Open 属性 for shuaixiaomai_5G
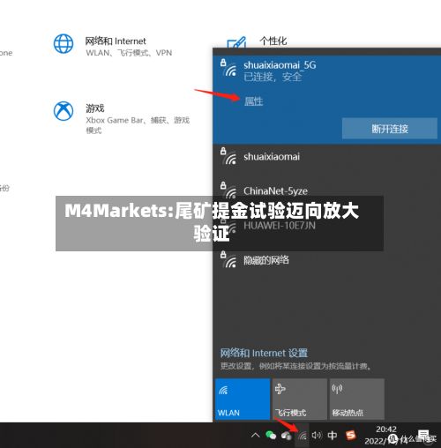Viewport: 441px width, 448px height. [253, 101]
